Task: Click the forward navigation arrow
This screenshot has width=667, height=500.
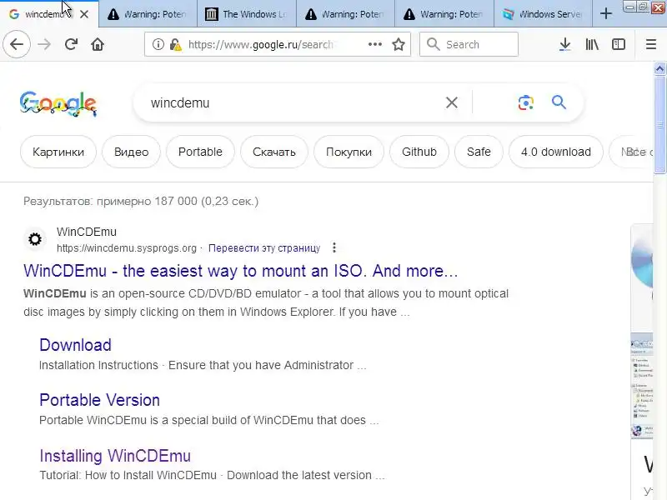Action: [44, 44]
